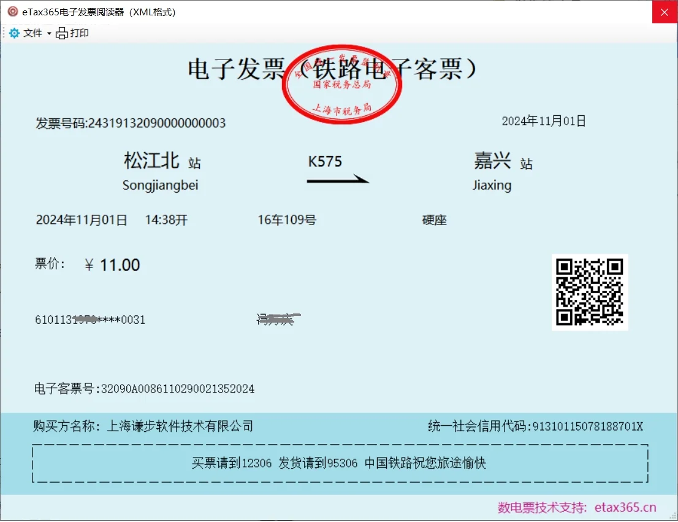The height and width of the screenshot is (522, 678).
Task: Click the credit code 91310115078188701X
Action: pos(588,426)
